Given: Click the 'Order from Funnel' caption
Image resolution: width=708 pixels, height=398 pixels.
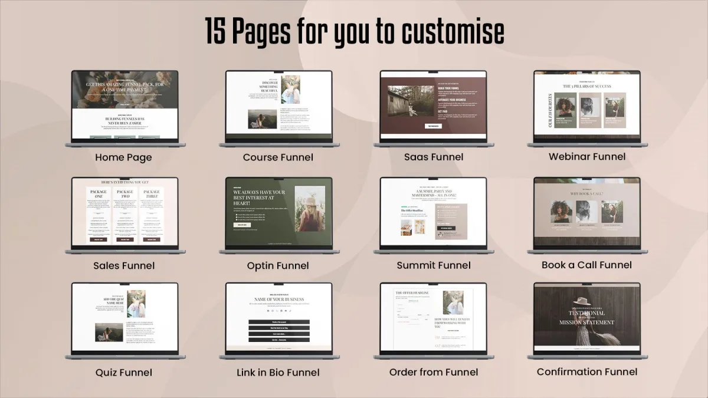Looking at the screenshot, I should [434, 372].
